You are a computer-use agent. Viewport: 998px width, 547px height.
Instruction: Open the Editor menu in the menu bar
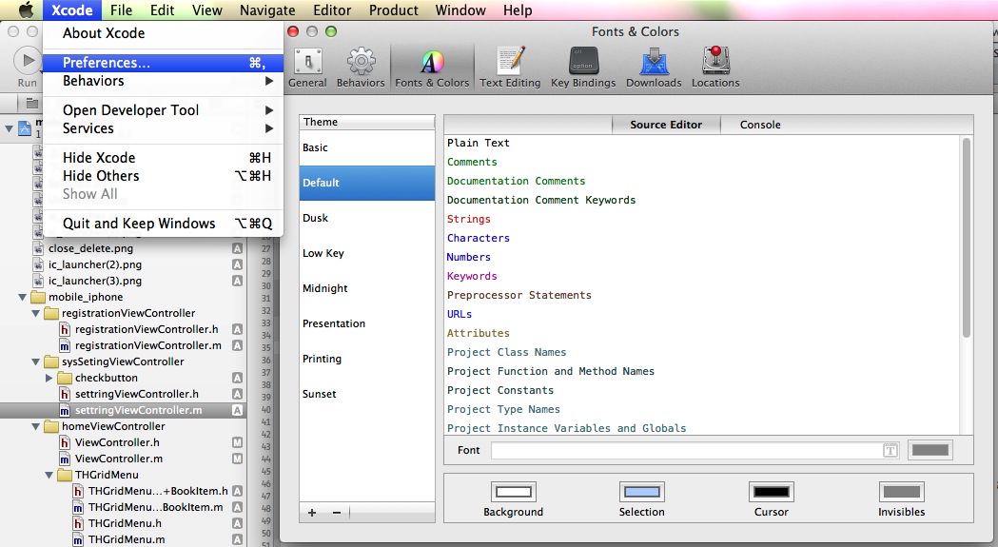pos(332,10)
